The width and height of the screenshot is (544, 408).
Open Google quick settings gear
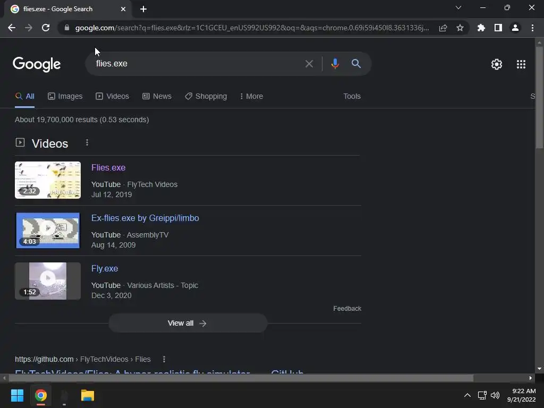click(497, 64)
